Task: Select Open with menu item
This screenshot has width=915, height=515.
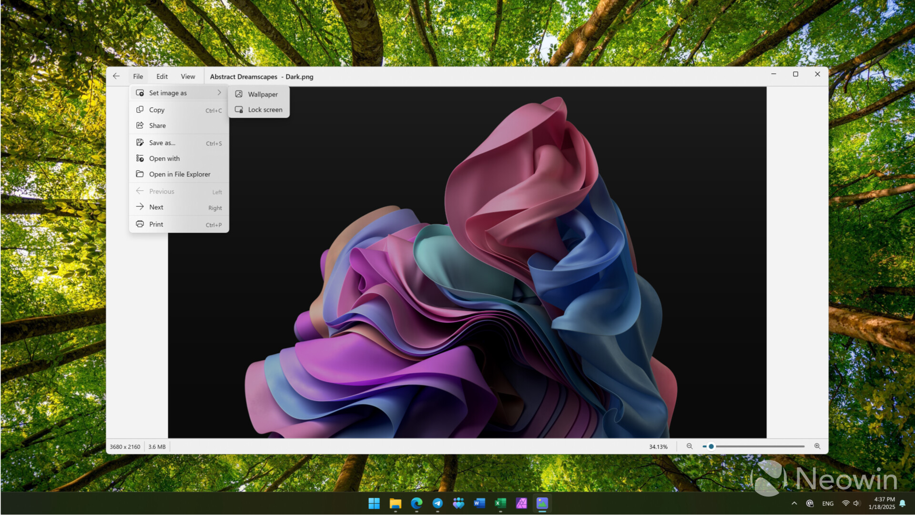Action: pyautogui.click(x=164, y=158)
